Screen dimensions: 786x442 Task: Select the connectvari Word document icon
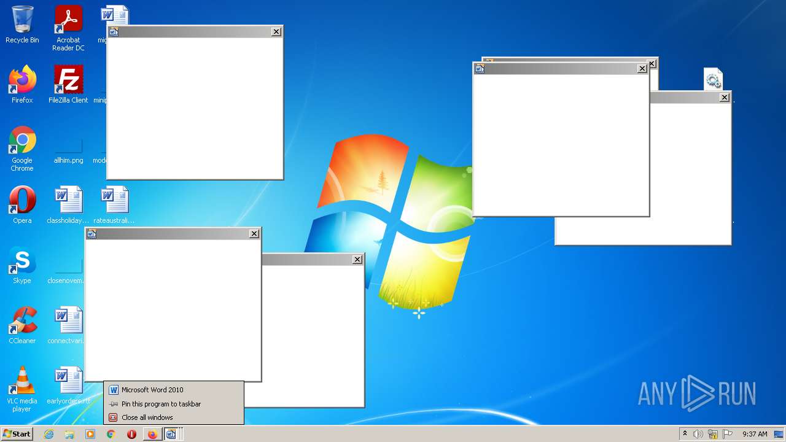(x=68, y=325)
